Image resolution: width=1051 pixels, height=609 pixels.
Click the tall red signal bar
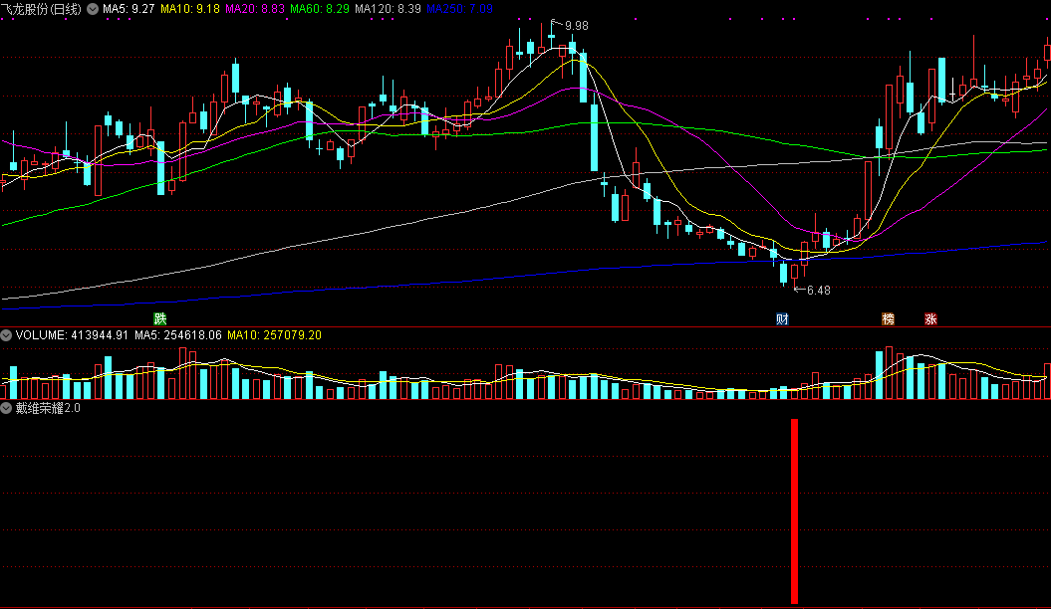click(x=794, y=510)
